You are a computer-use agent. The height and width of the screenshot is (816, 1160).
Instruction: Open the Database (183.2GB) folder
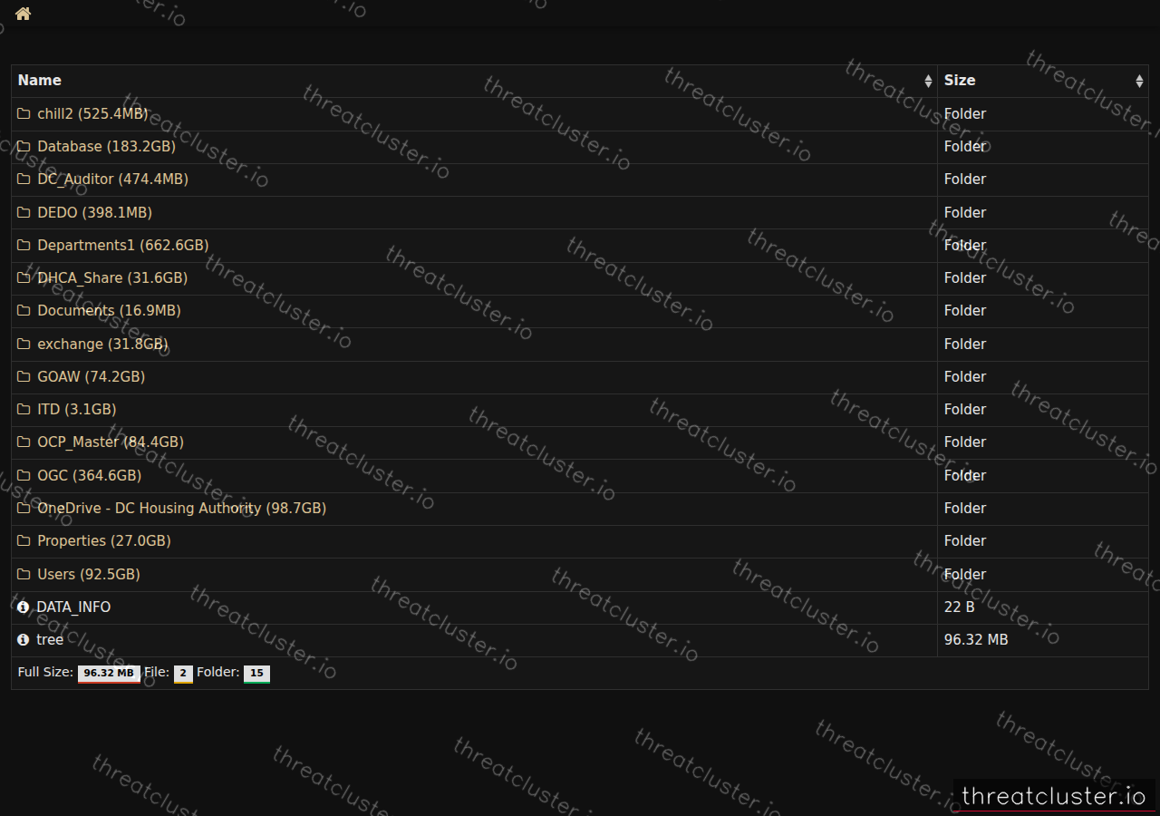click(x=106, y=146)
